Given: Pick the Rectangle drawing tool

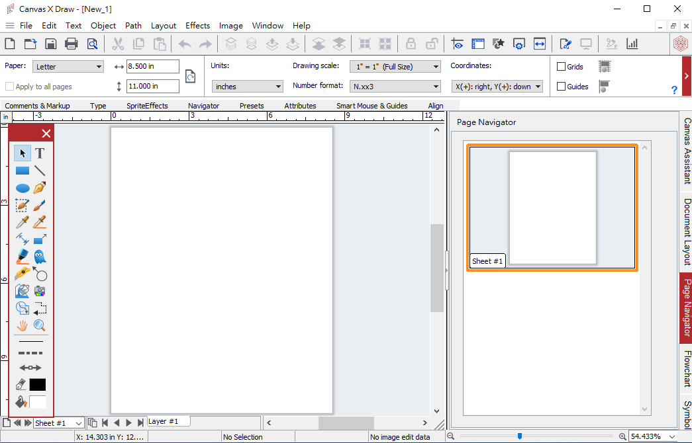Looking at the screenshot, I should (23, 171).
